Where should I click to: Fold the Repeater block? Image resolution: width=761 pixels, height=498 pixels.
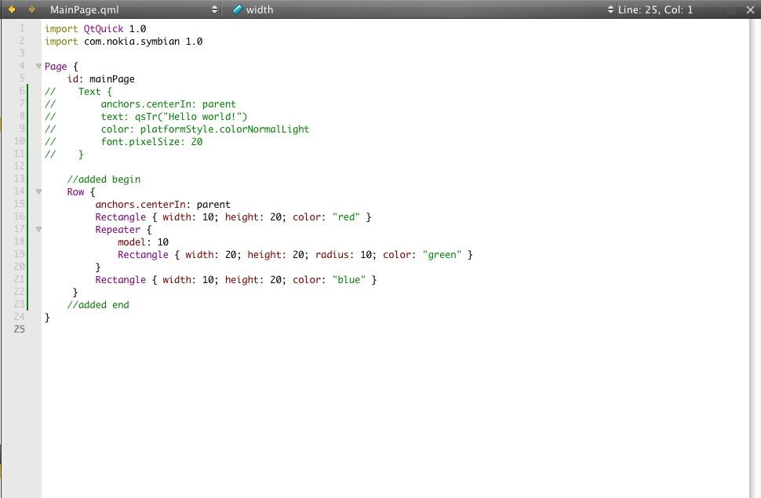[38, 230]
